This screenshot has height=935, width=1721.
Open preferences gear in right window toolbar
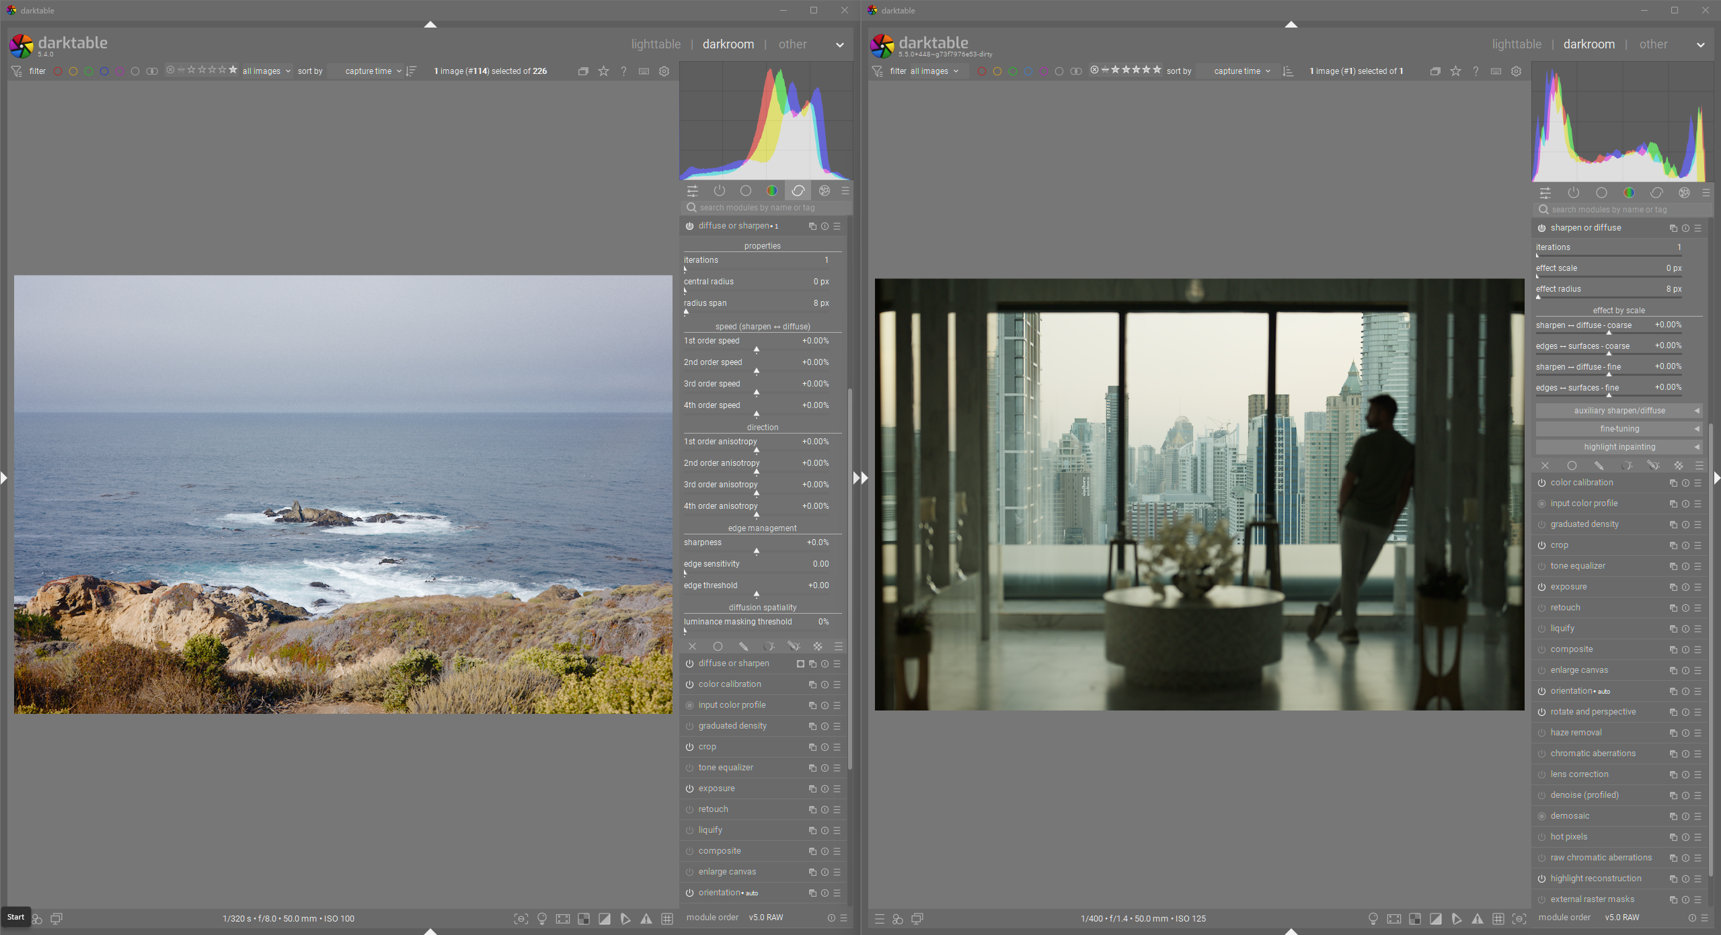tap(1516, 71)
